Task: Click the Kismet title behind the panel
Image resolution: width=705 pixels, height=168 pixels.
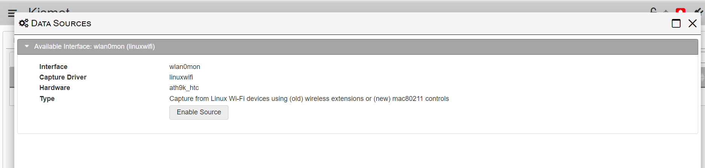Action: coord(49,10)
